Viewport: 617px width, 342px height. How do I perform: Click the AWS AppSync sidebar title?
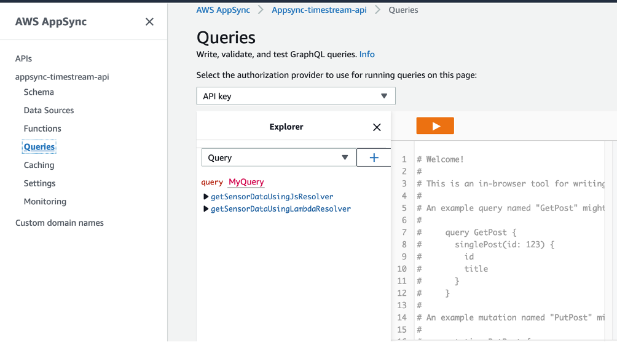51,22
